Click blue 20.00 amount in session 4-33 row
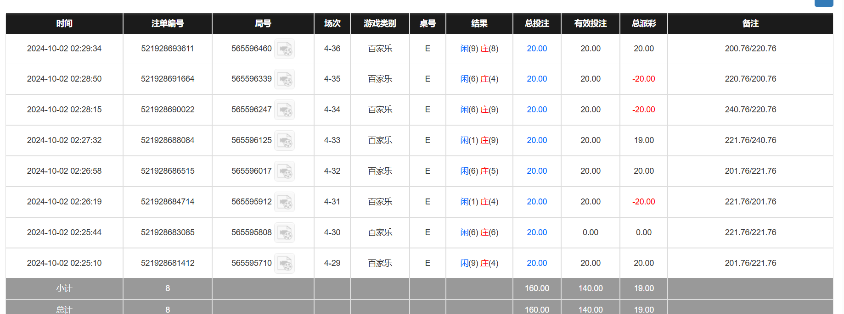Screen dimensions: 844x314 536,140
